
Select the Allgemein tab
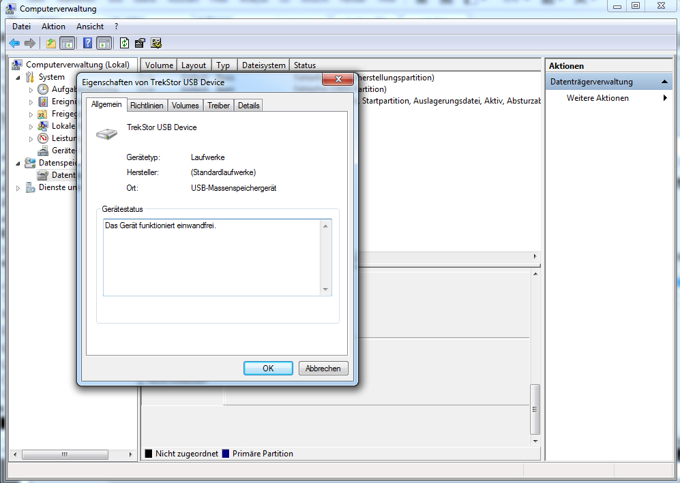point(106,104)
